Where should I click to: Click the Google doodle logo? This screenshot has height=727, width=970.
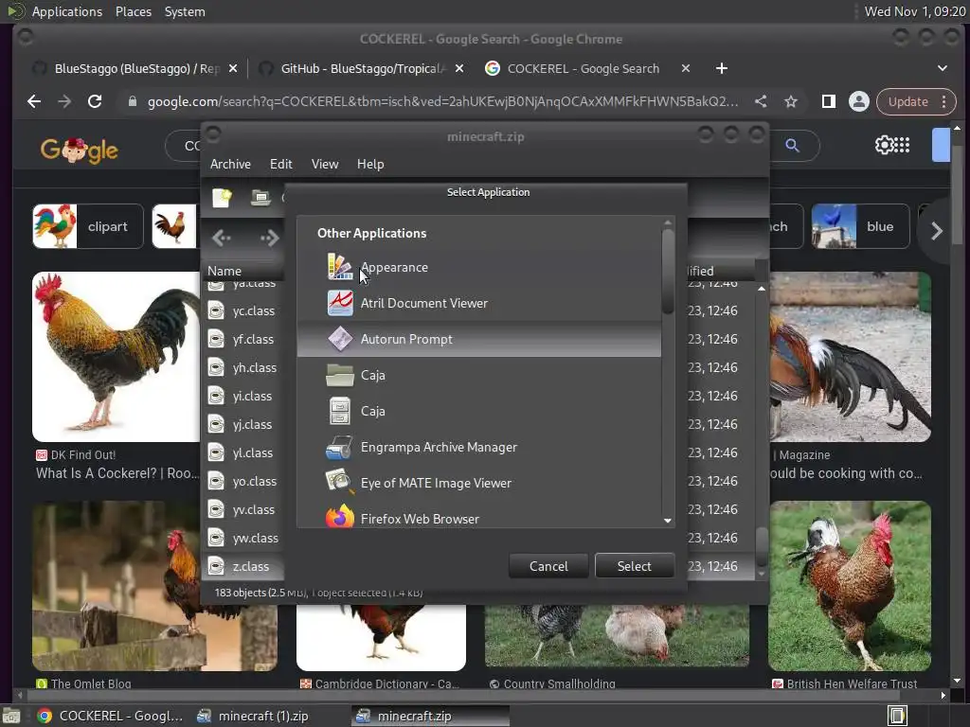pyautogui.click(x=80, y=150)
